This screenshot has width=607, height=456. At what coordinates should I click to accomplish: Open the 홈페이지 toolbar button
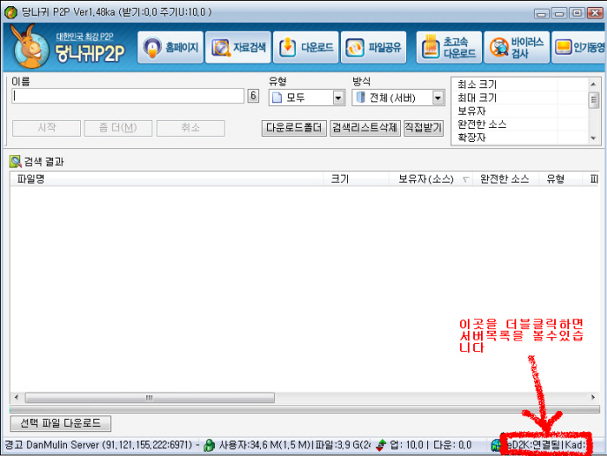click(170, 48)
